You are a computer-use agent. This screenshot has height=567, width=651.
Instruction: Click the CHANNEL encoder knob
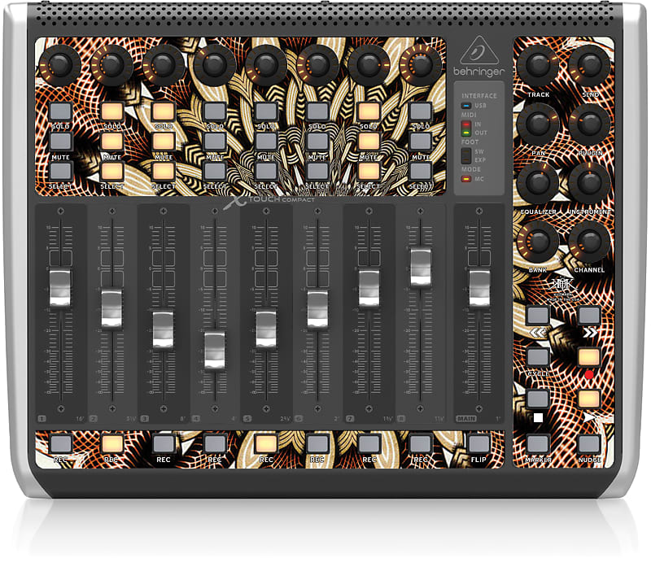click(x=588, y=242)
